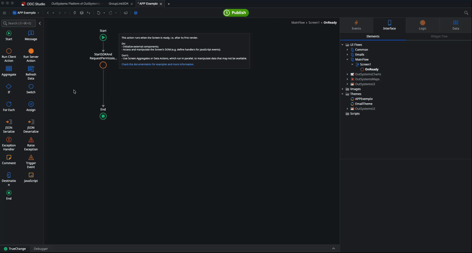The width and height of the screenshot is (472, 253).
Task: Switch to the Logic tab
Action: click(423, 25)
